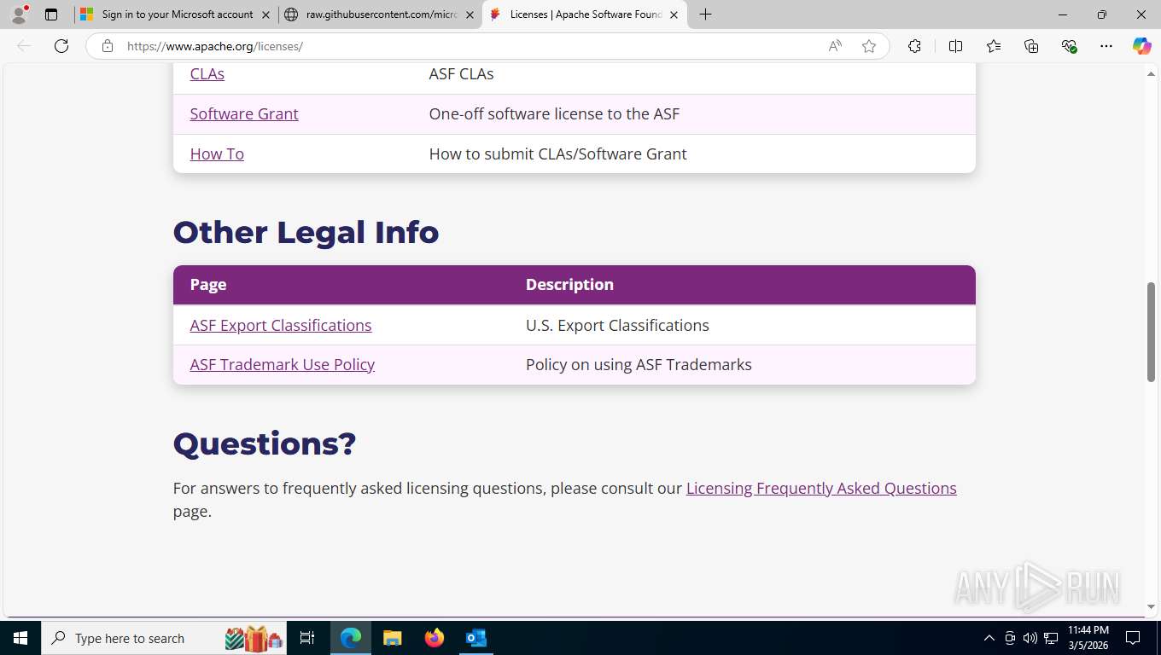Add this page to favorites star icon
This screenshot has height=655, width=1161.
click(869, 46)
